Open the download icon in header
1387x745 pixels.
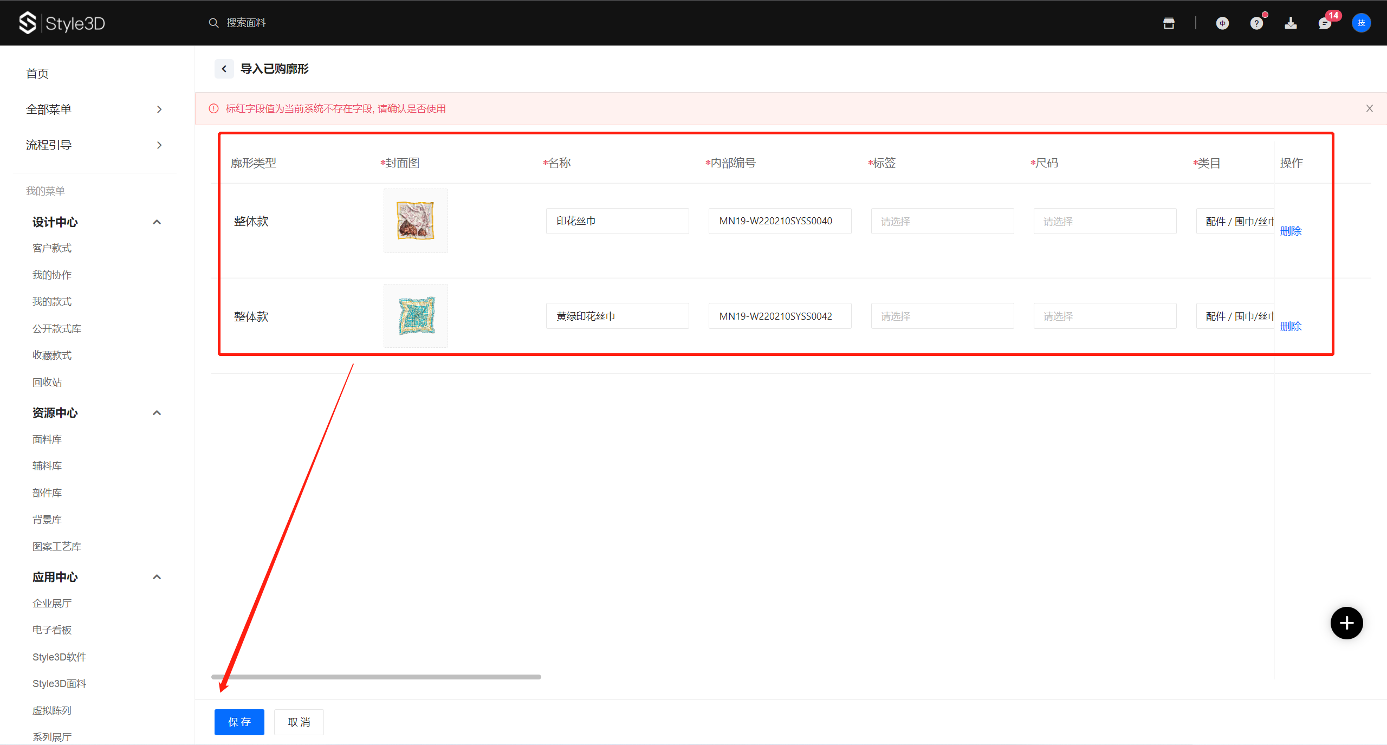(x=1291, y=23)
